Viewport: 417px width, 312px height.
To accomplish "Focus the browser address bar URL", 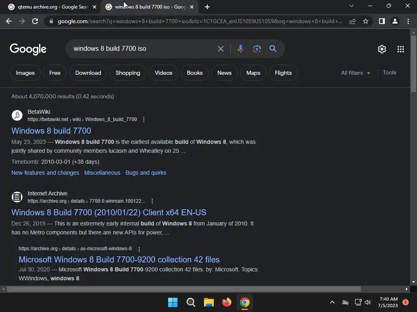I will tap(200, 21).
